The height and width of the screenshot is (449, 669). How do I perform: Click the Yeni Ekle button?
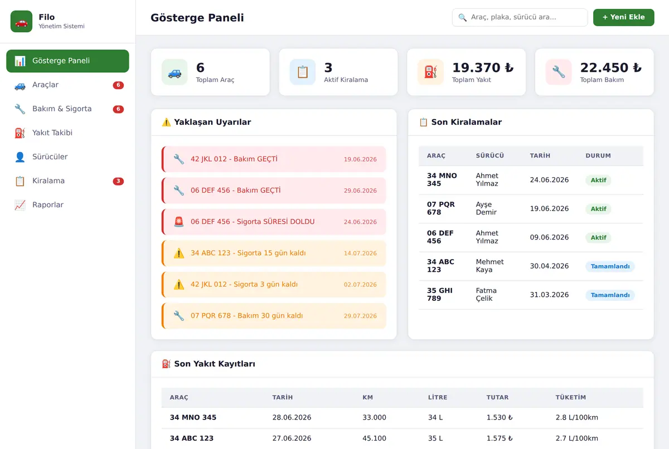623,17
